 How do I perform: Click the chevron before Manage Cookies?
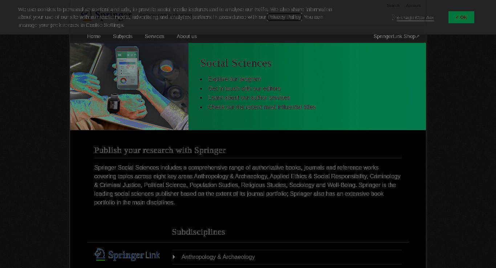(x=394, y=17)
